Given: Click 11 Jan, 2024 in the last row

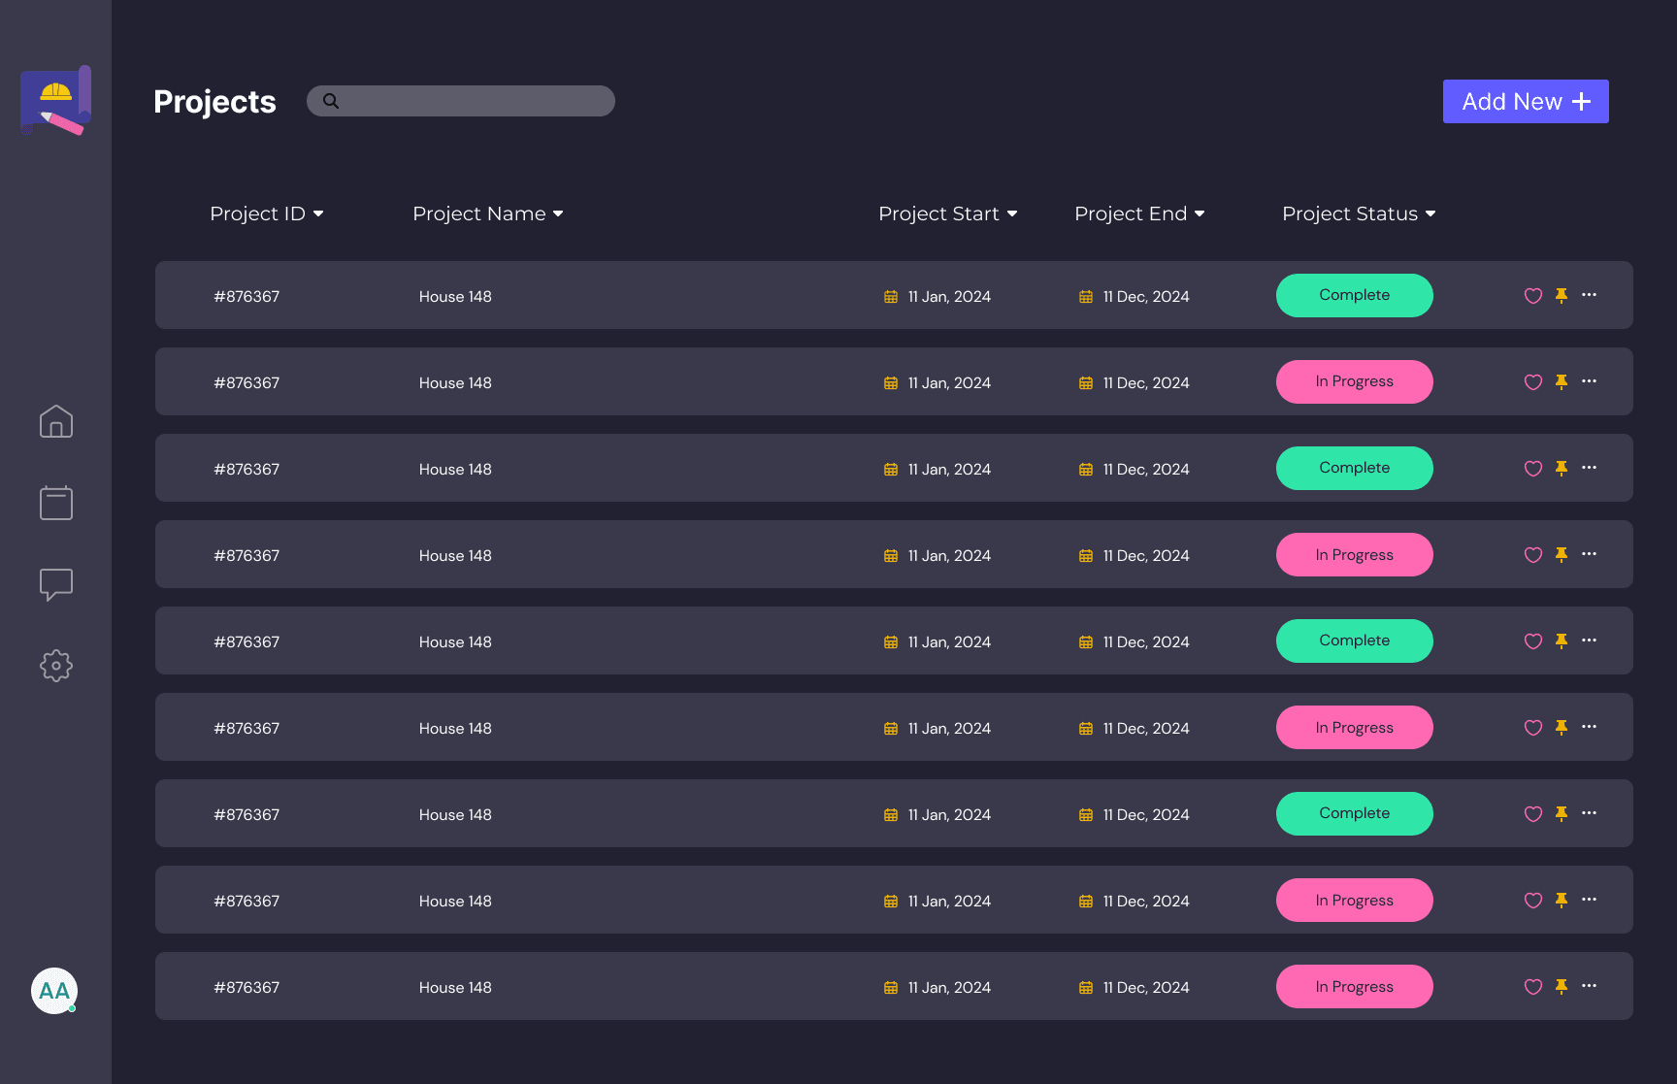Looking at the screenshot, I should pyautogui.click(x=949, y=988).
